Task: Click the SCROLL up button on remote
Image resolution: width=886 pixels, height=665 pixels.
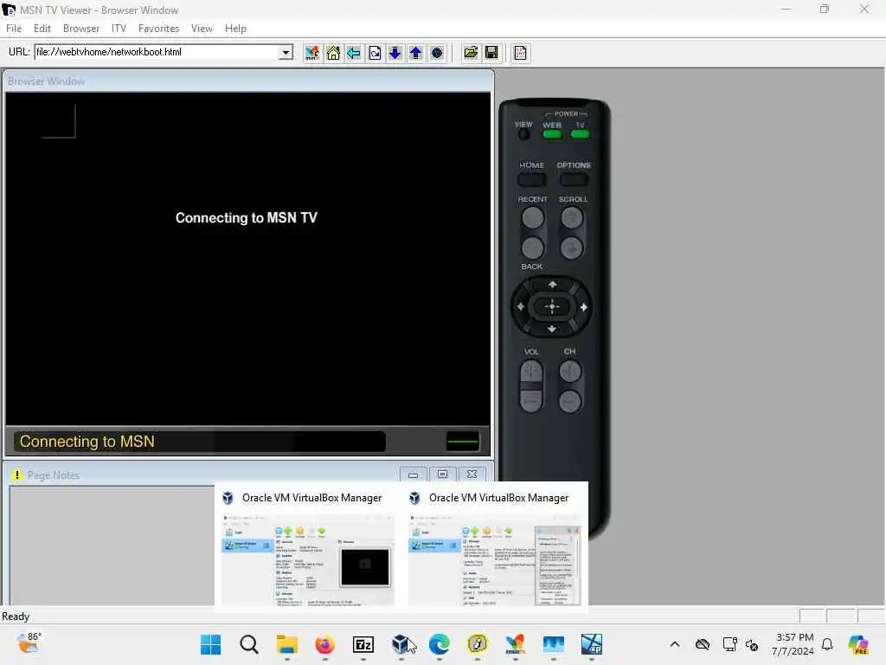Action: (x=572, y=217)
